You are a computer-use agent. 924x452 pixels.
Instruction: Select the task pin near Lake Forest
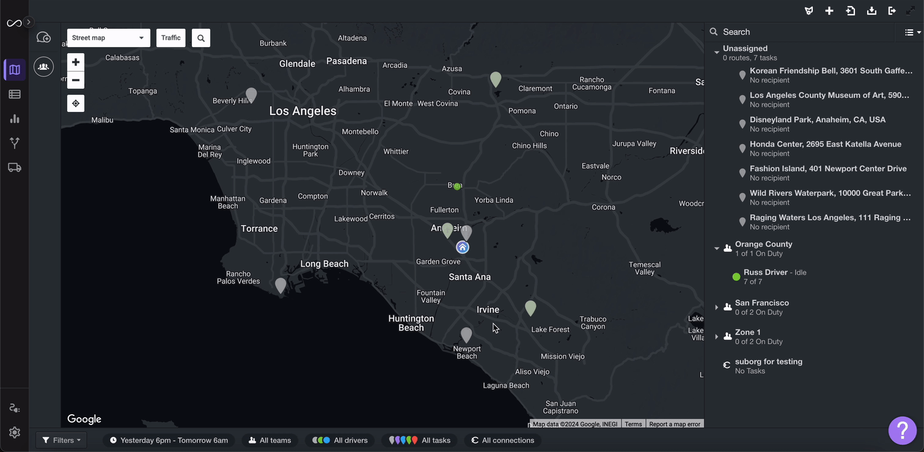point(530,308)
